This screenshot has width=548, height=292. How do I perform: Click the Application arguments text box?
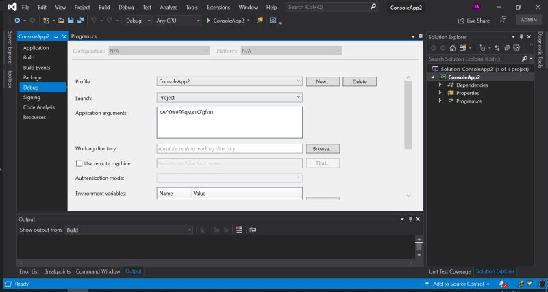pos(229,122)
